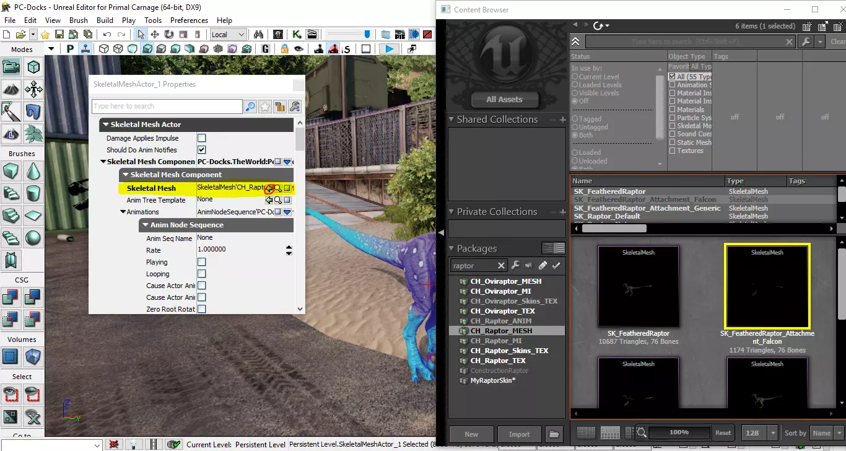Open Kismet with the green K icon
This screenshot has width=846, height=451.
pyautogui.click(x=297, y=35)
